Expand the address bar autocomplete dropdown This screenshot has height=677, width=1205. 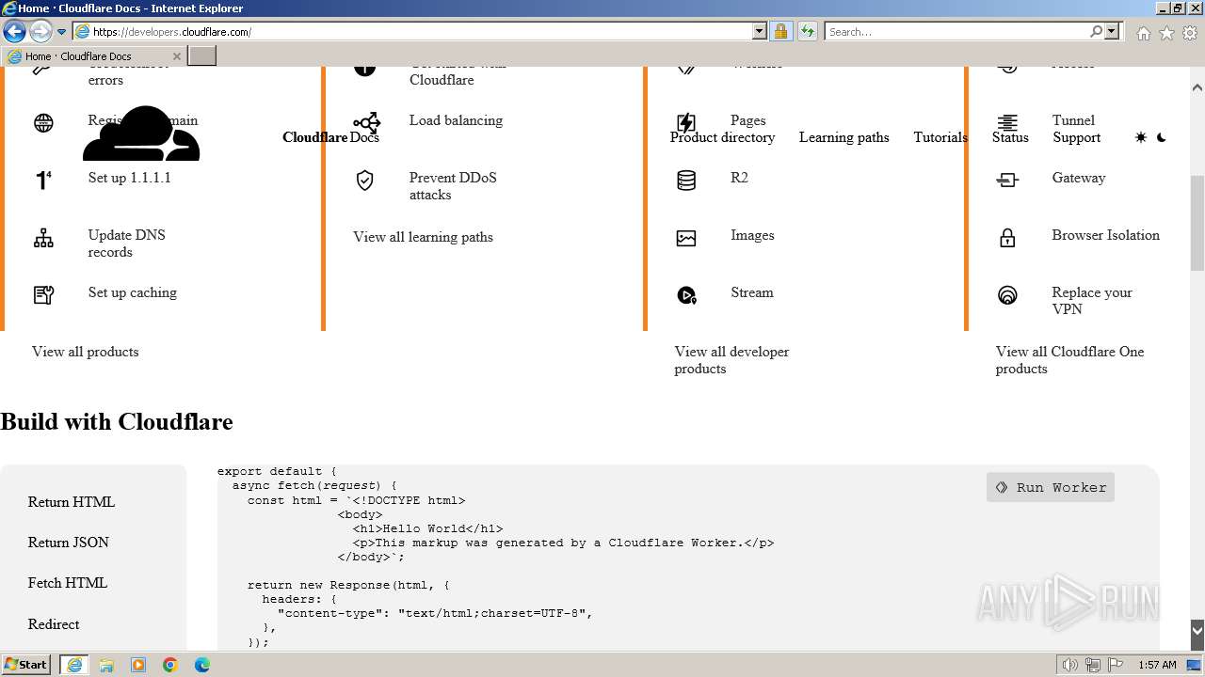tap(760, 32)
